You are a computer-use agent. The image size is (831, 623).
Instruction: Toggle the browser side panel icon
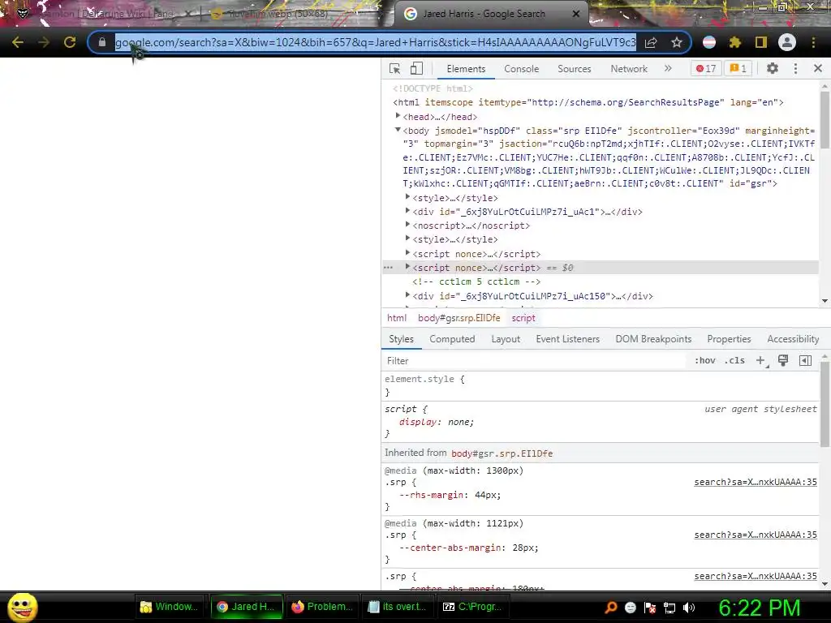(x=761, y=42)
